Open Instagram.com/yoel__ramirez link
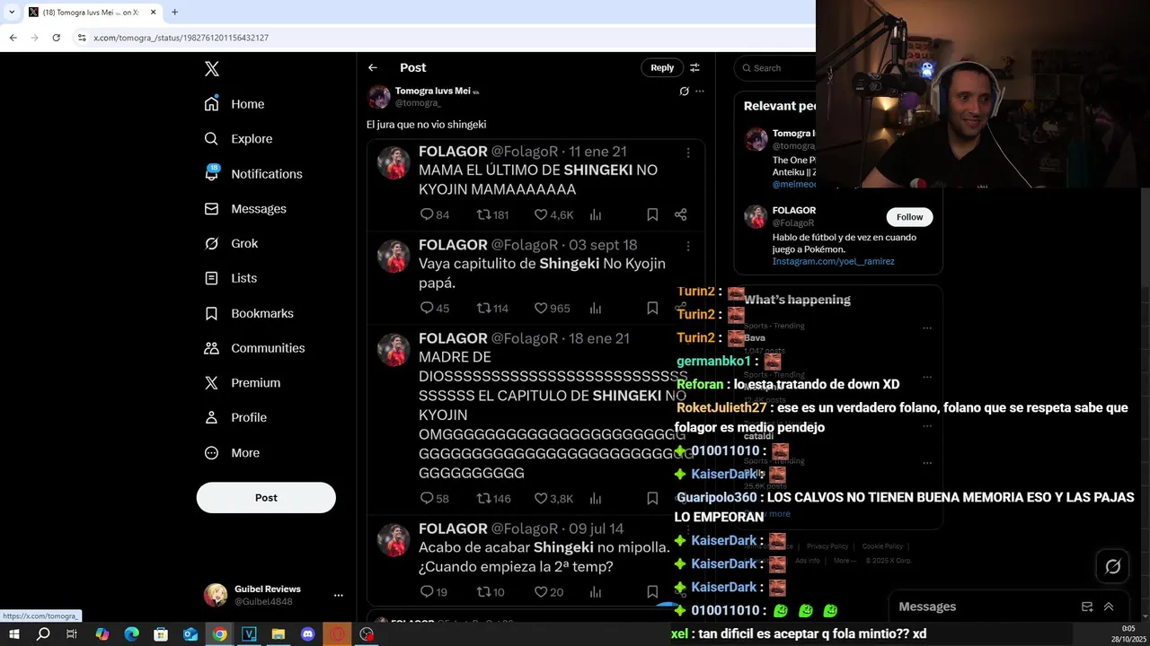The width and height of the screenshot is (1150, 646). pyautogui.click(x=833, y=261)
